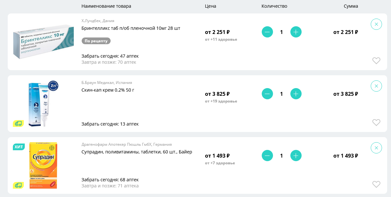Click the delivery truck icon on Супрадин
The height and width of the screenshot is (197, 391).
pyautogui.click(x=18, y=185)
